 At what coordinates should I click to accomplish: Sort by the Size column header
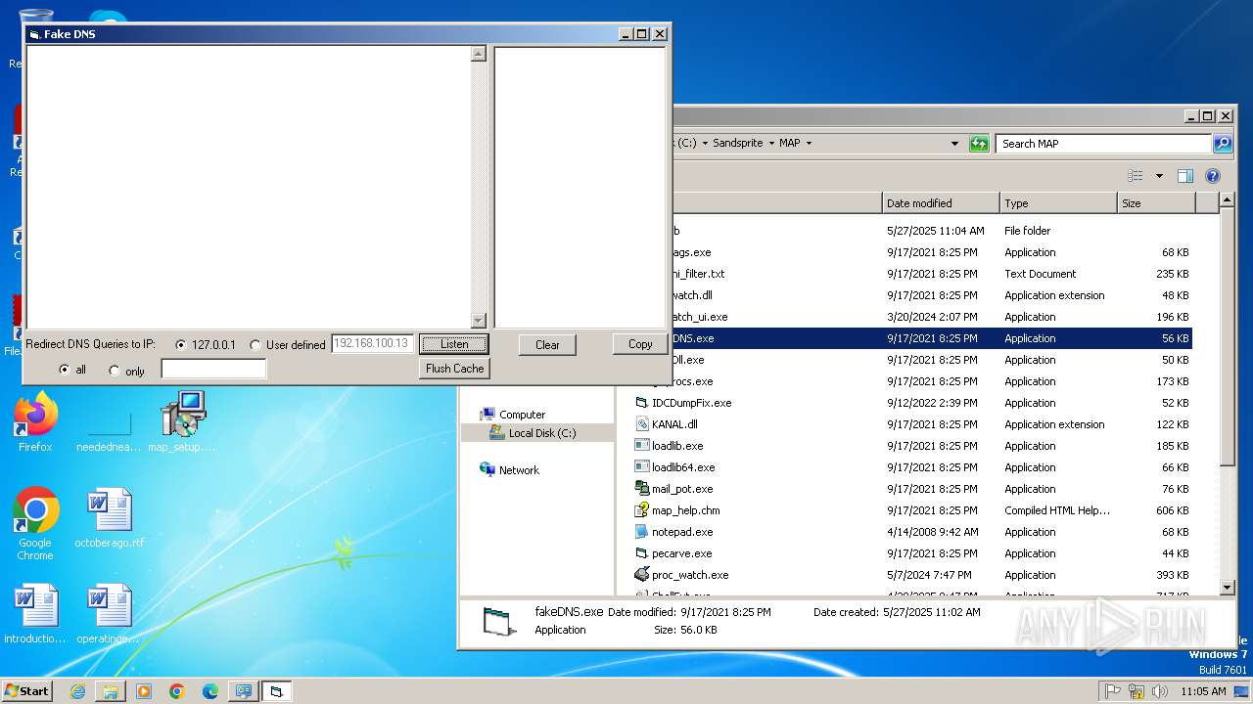(x=1156, y=203)
